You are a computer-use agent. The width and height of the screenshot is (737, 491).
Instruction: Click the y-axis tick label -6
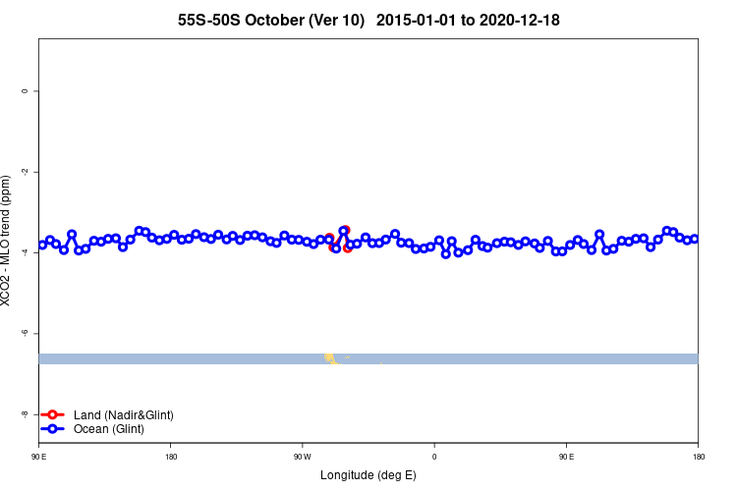click(x=25, y=333)
